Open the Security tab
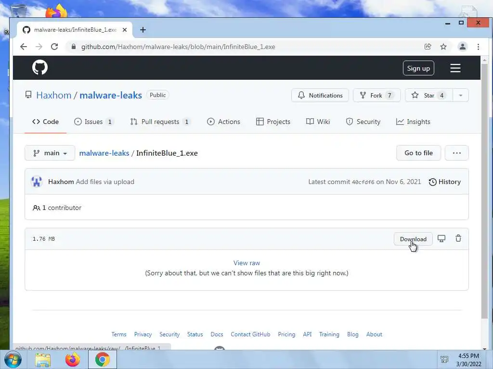 pyautogui.click(x=363, y=122)
